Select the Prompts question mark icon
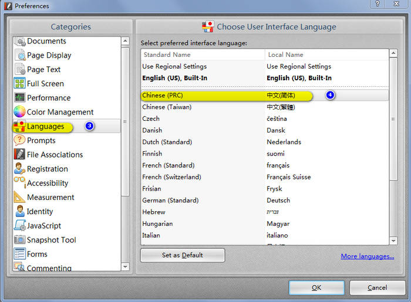411x302 pixels. click(19, 140)
